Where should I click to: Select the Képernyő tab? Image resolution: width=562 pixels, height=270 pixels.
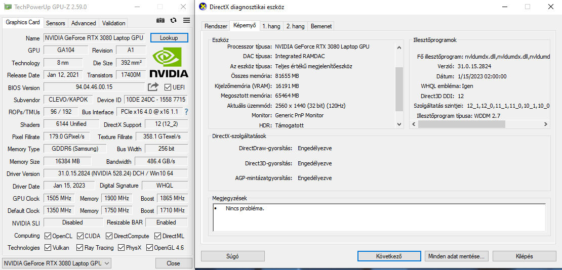[x=245, y=25]
